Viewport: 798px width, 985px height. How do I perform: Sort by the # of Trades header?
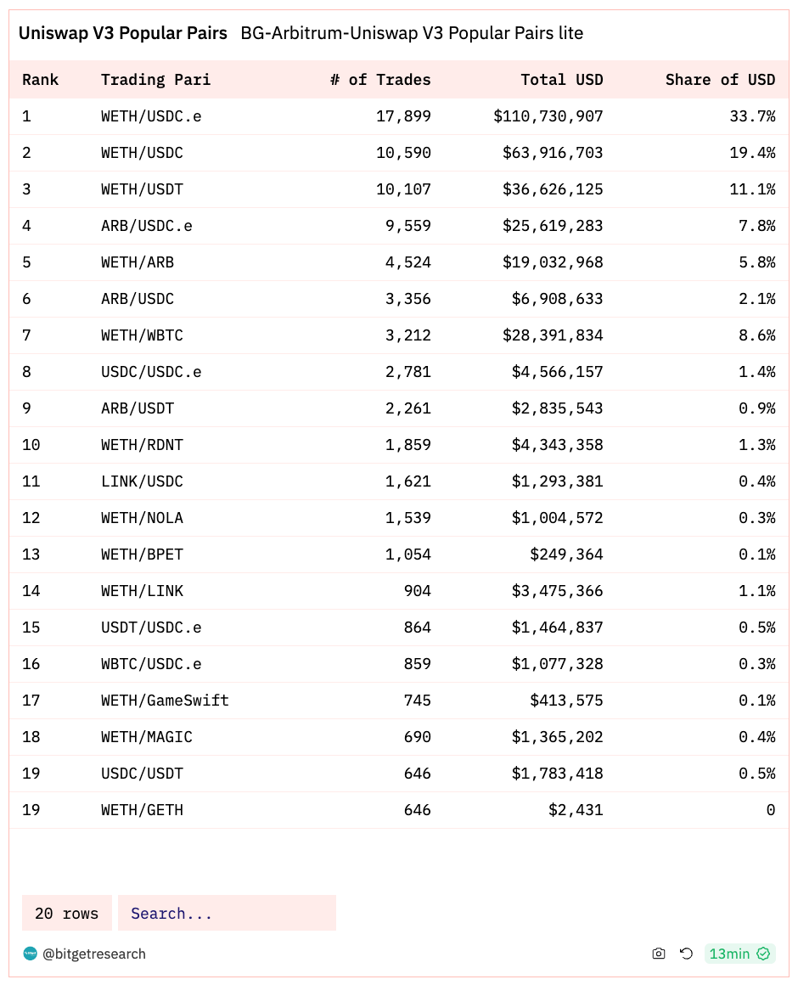pyautogui.click(x=379, y=80)
